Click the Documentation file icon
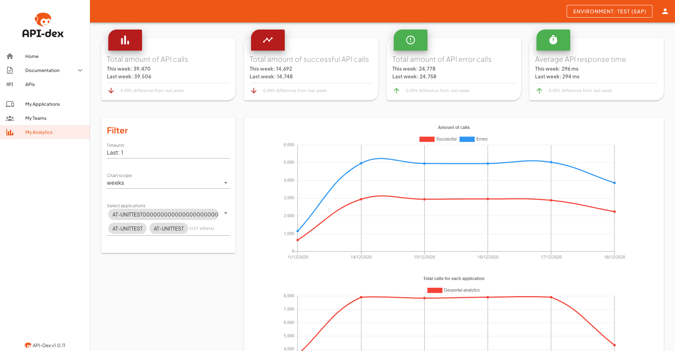This screenshot has height=351, width=675. [10, 70]
